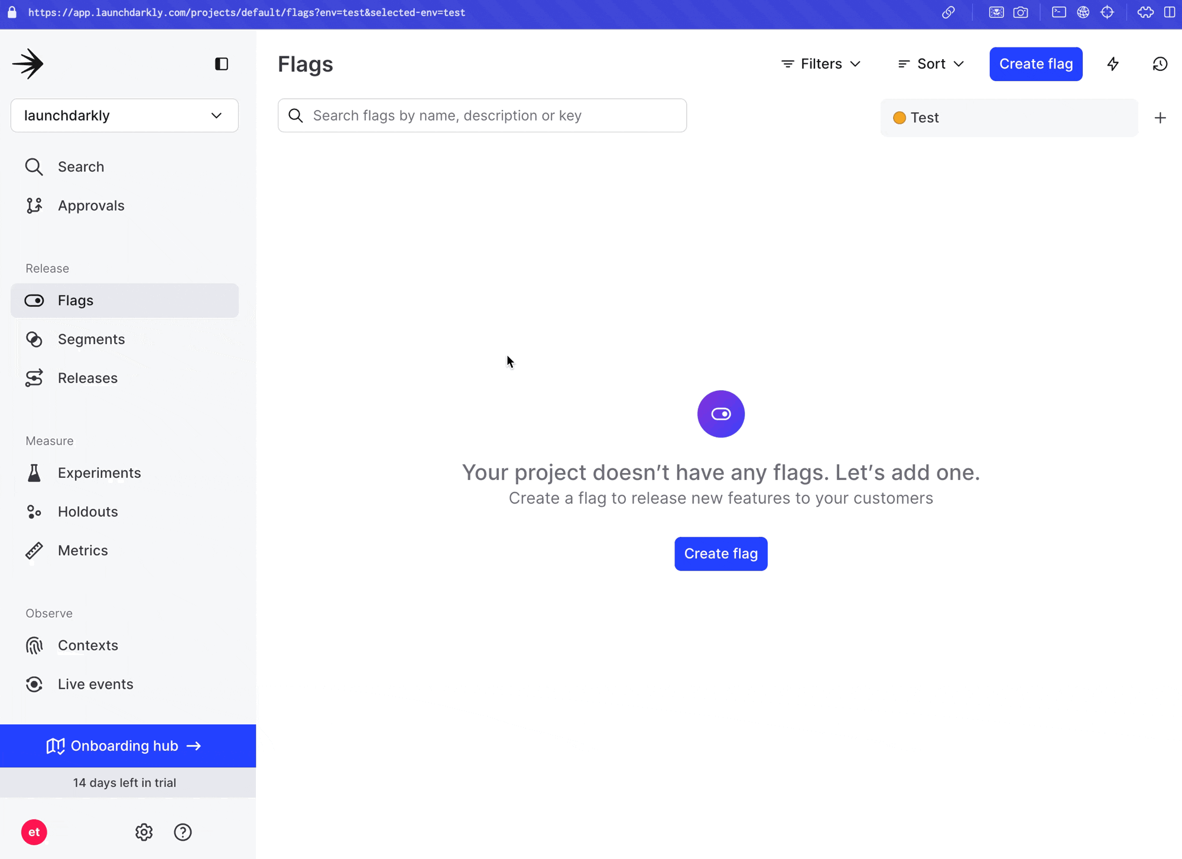Click the Holdouts dots icon
1182x859 pixels.
[x=34, y=511]
